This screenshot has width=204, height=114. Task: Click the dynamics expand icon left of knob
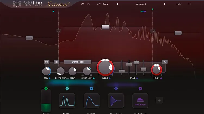82,75
